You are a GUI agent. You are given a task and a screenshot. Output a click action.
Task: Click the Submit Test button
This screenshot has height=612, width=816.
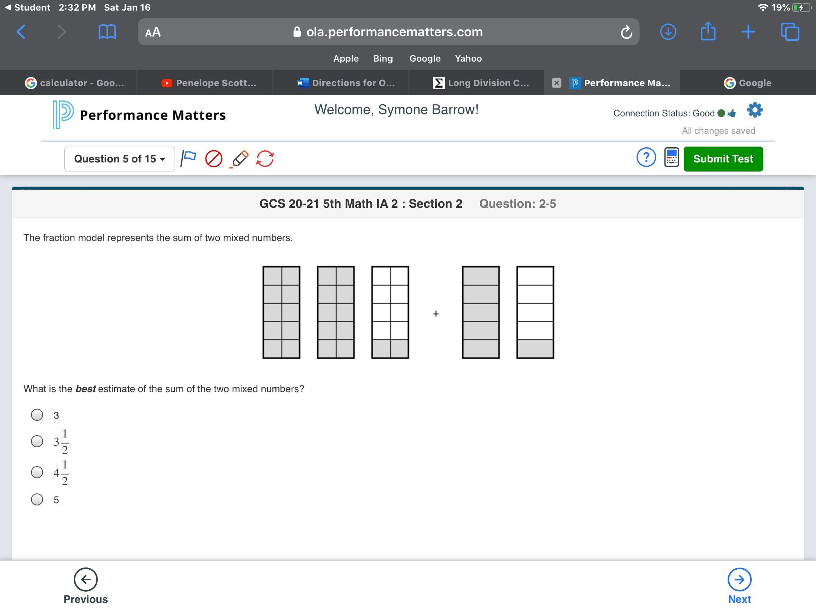click(723, 159)
